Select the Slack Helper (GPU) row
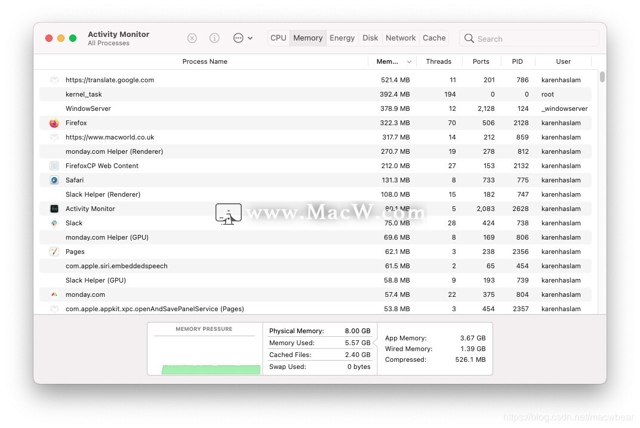Screen dimensions: 640x428 tap(315, 280)
